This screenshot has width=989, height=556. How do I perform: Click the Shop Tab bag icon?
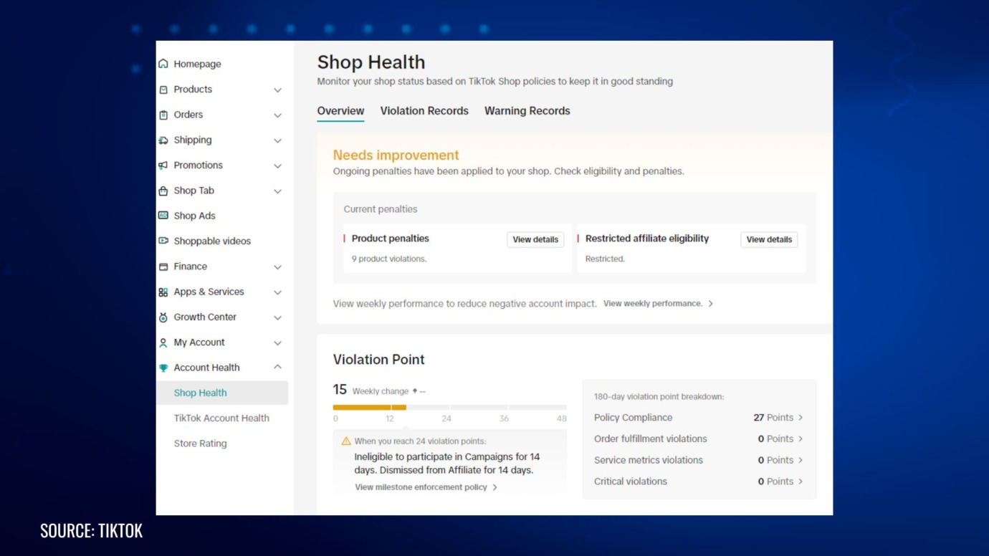(x=163, y=191)
